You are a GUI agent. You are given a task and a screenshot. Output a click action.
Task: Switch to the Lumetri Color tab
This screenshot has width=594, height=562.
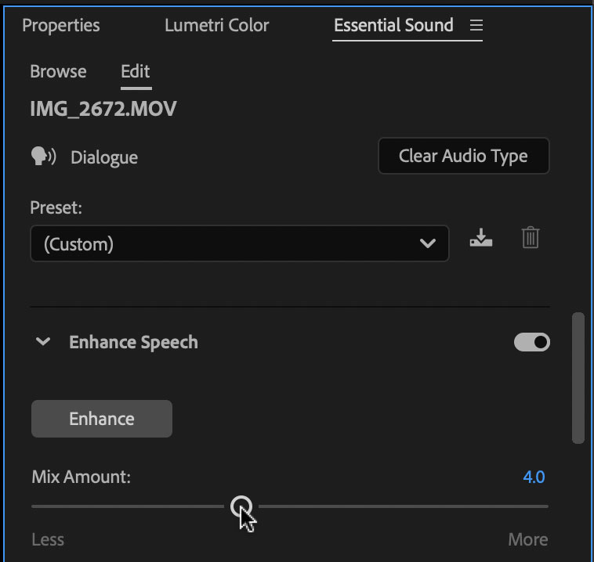pyautogui.click(x=217, y=25)
